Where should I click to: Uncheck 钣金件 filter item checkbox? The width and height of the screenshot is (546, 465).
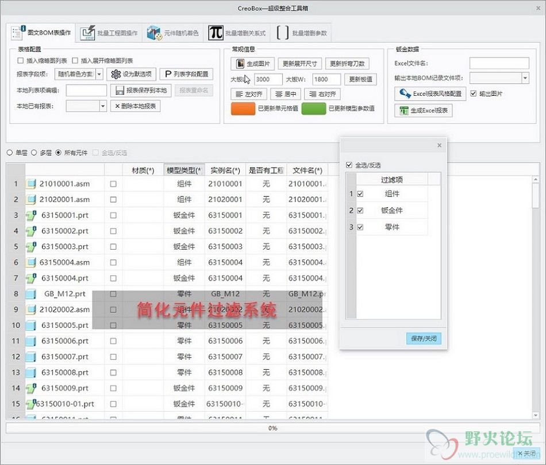(x=360, y=211)
